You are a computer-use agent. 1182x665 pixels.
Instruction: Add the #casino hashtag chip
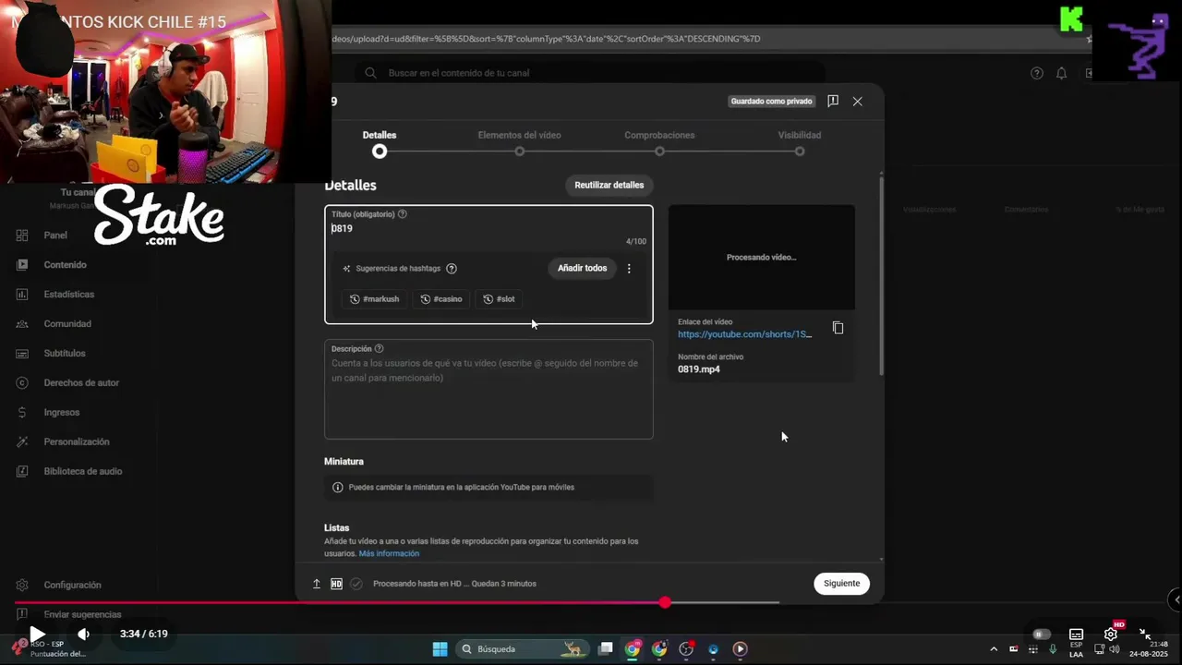point(441,299)
